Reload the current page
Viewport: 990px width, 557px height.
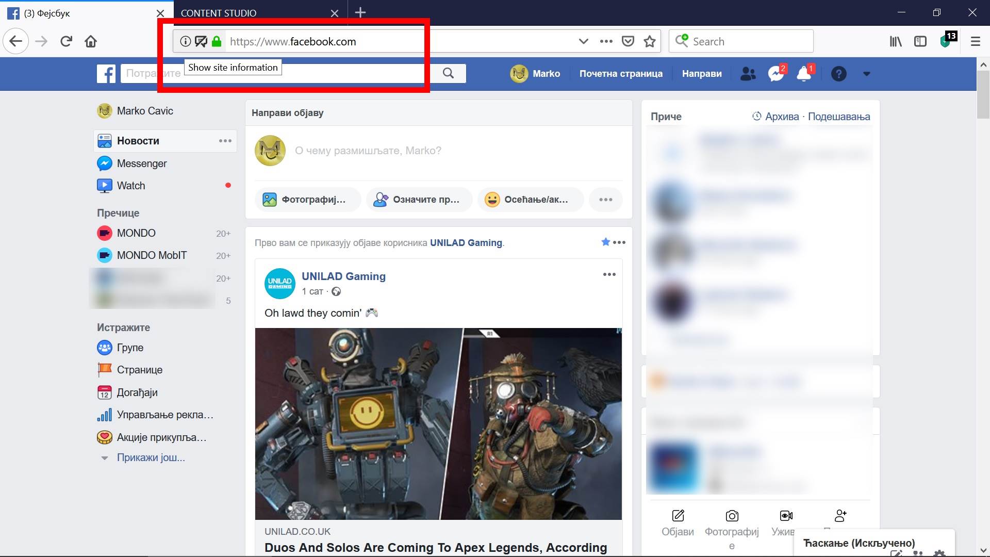[66, 41]
